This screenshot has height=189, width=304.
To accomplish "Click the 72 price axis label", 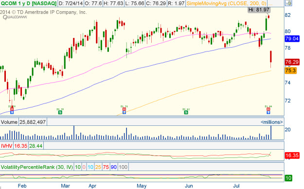I will [288, 101].
